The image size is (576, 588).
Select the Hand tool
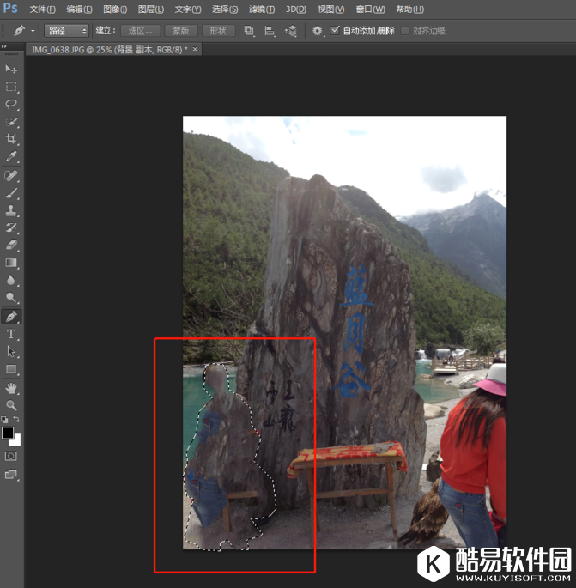pos(11,388)
